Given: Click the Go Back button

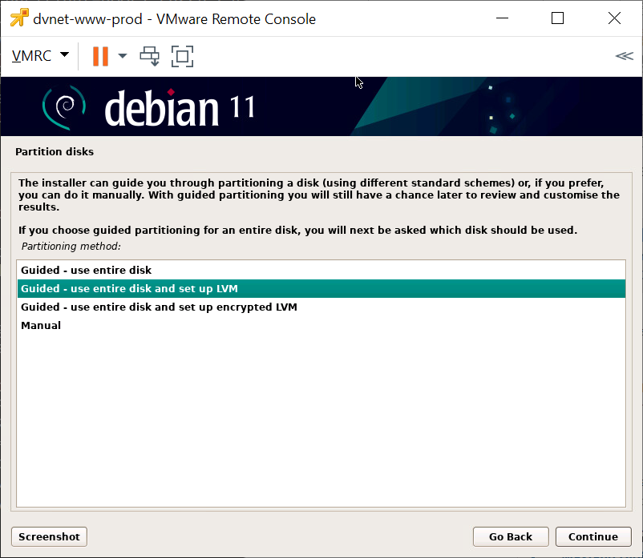Looking at the screenshot, I should (510, 536).
